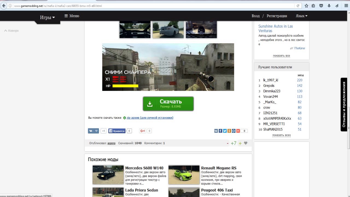Share via the Mail.ru @ icon

pos(234,131)
